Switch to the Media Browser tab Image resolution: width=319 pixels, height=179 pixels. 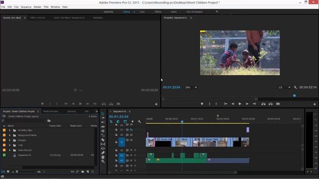click(50, 111)
